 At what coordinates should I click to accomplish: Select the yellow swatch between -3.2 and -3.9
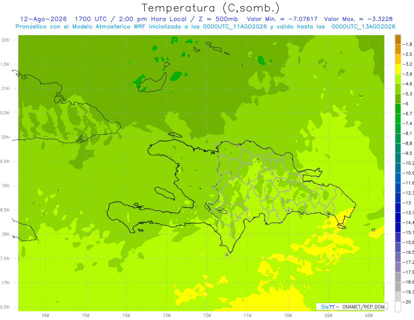click(398, 69)
